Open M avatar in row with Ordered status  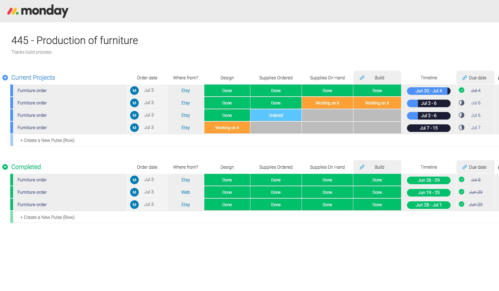tap(134, 115)
